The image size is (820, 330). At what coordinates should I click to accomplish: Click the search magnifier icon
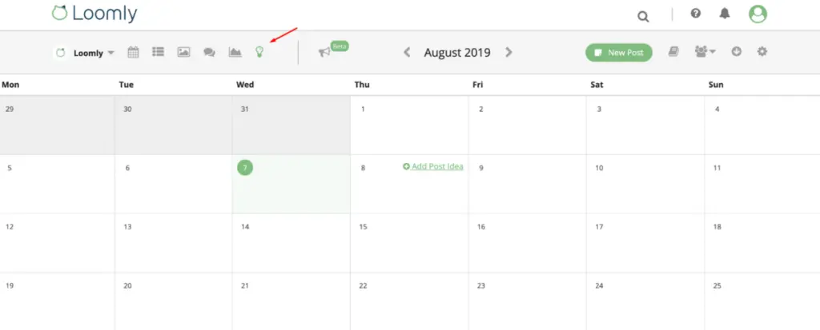(x=643, y=15)
